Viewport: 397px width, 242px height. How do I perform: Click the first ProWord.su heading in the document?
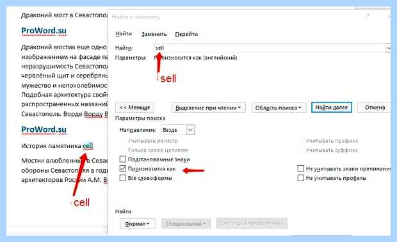(x=44, y=31)
